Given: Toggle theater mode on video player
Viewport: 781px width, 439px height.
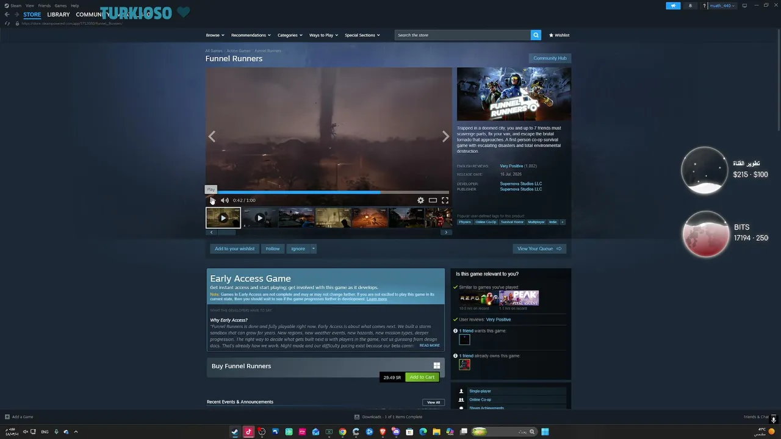Looking at the screenshot, I should pos(433,200).
